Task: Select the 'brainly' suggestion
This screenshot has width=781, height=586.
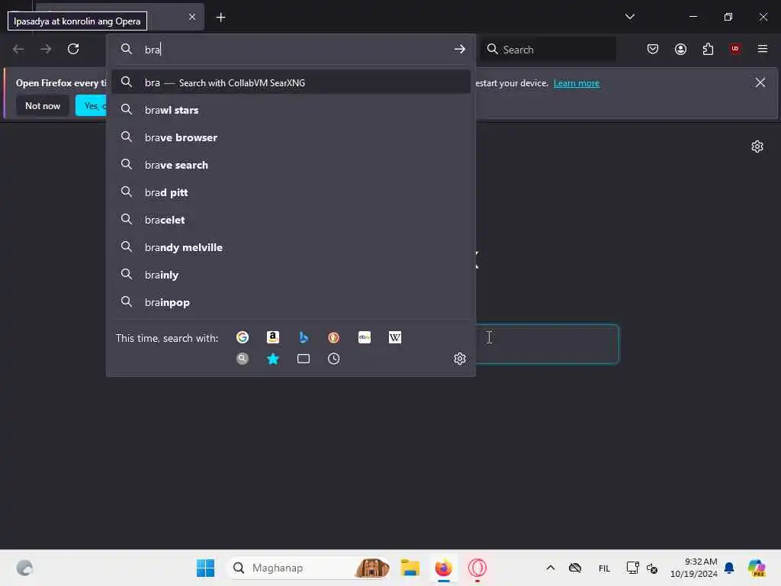Action: tap(291, 275)
